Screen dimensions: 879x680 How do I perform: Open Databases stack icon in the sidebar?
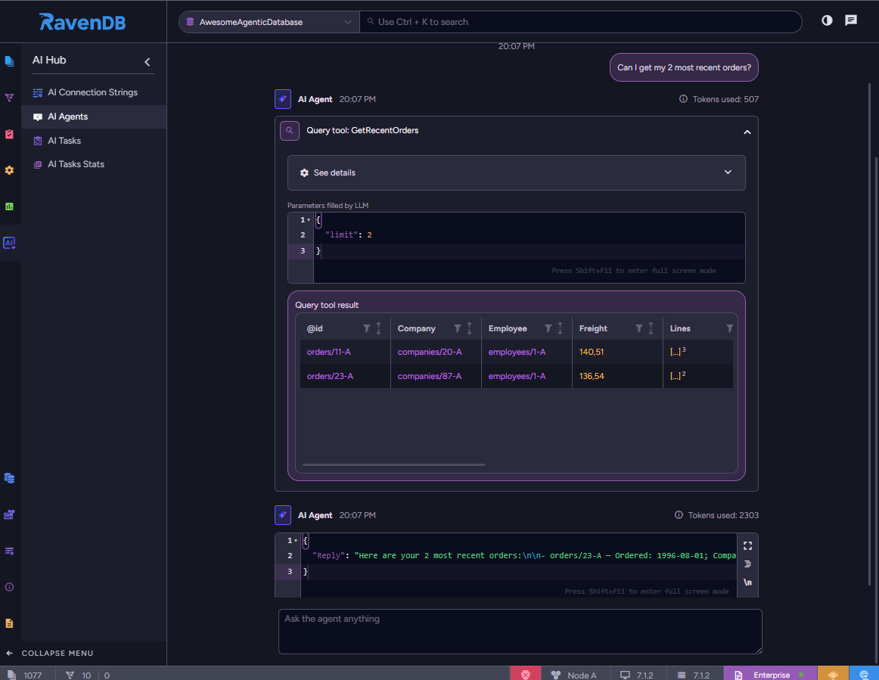(x=9, y=478)
